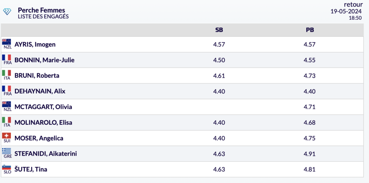Click the Italian flag beside BRUNI

pyautogui.click(x=6, y=73)
